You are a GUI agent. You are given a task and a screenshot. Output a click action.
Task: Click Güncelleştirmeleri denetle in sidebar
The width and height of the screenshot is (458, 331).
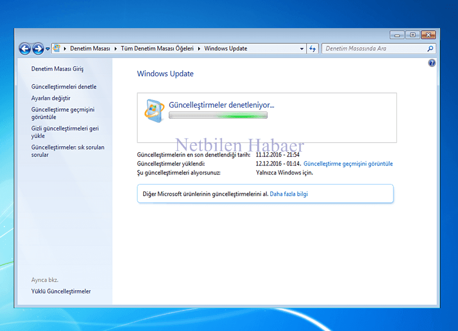64,86
